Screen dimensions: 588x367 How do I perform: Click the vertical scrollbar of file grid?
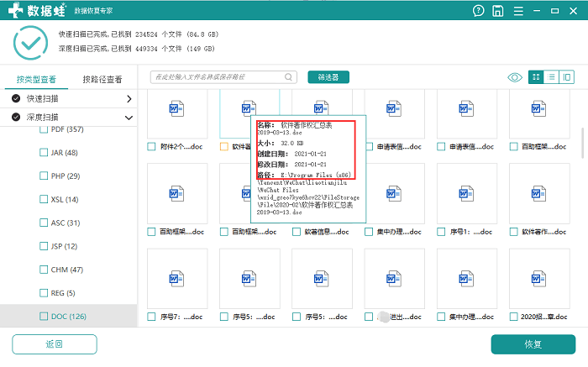click(582, 144)
